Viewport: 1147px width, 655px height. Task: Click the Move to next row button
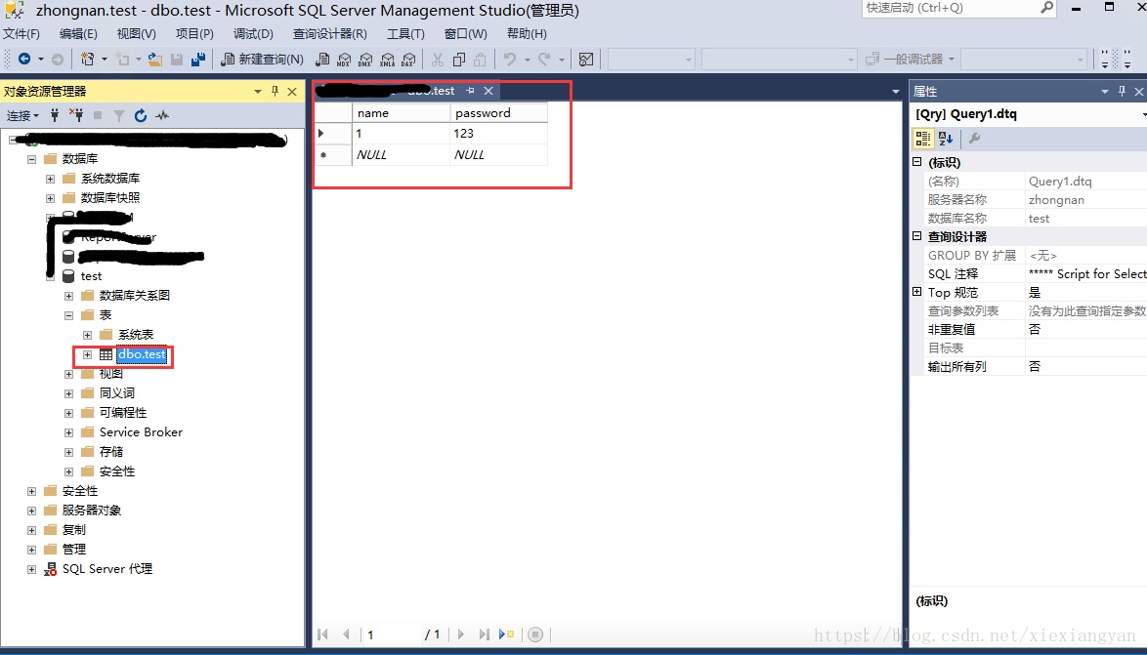coord(460,635)
